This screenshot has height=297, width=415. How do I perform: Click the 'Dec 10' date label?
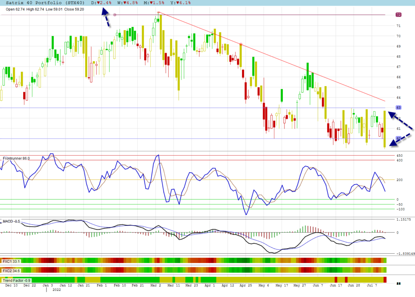[x=11, y=285]
